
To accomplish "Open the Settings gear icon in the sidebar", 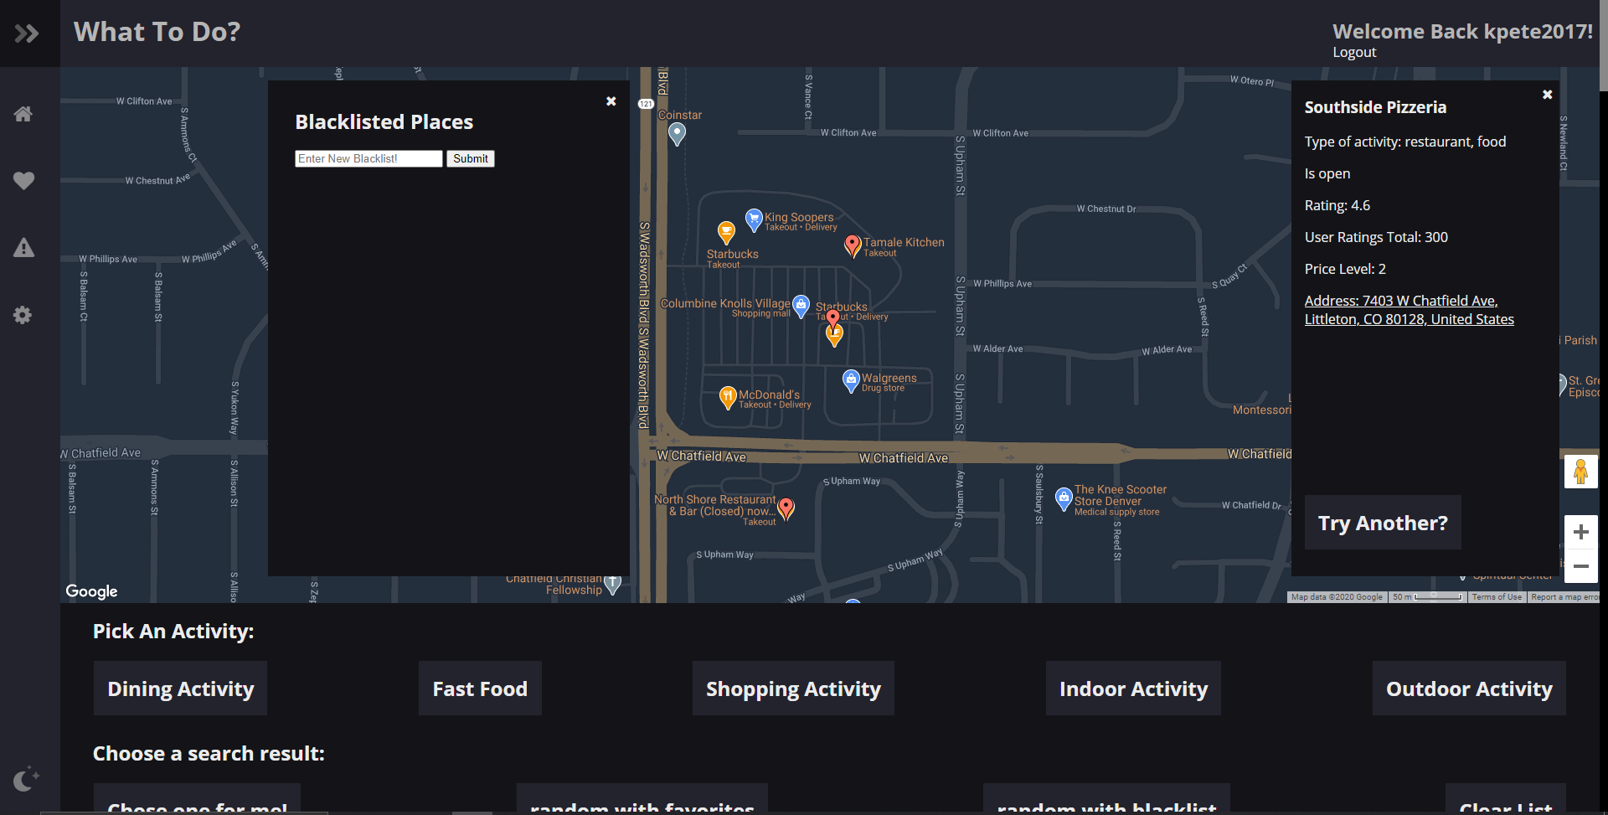I will coord(23,315).
